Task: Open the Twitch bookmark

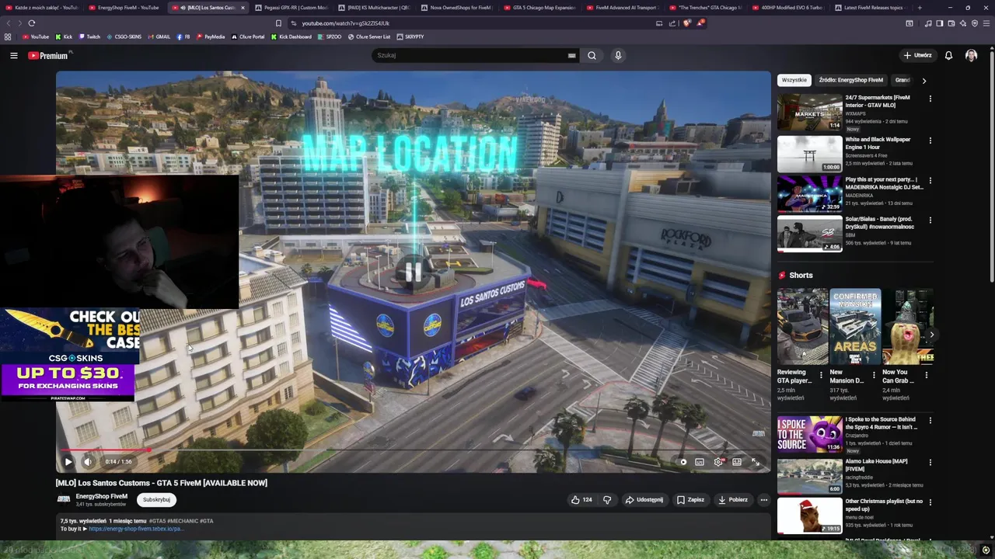Action: 89,36
